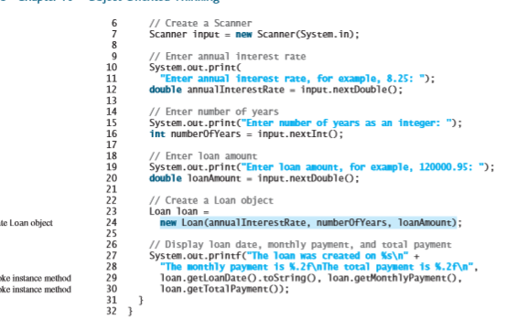
Task: Click the closing brace on line 32
Action: (x=130, y=312)
